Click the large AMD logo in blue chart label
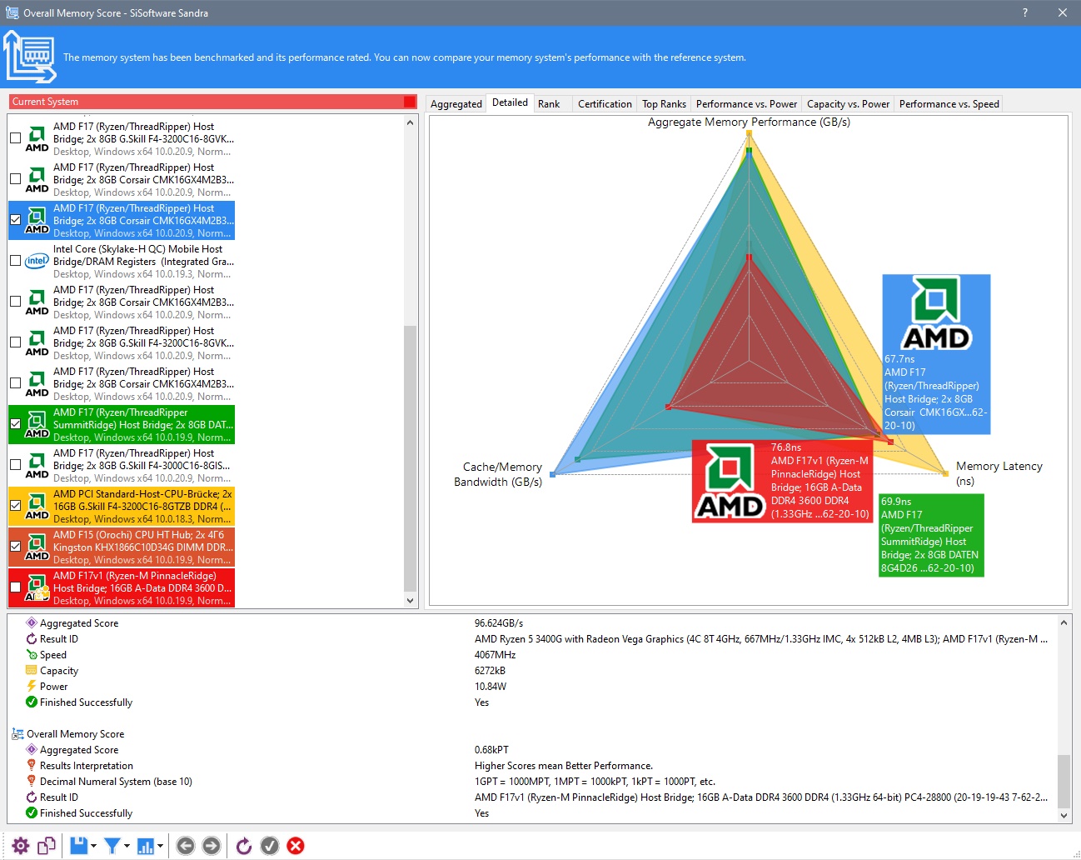This screenshot has height=860, width=1081. pos(936,313)
